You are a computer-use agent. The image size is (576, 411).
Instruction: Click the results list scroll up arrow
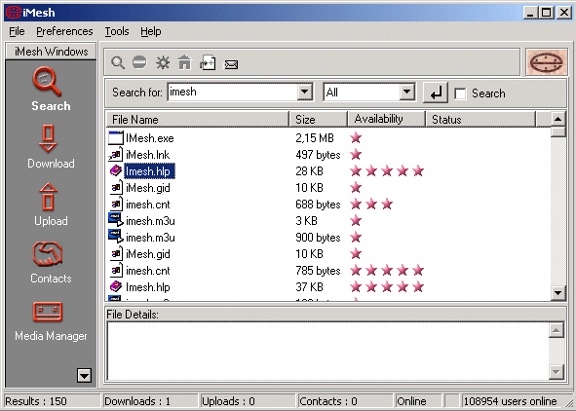[558, 119]
